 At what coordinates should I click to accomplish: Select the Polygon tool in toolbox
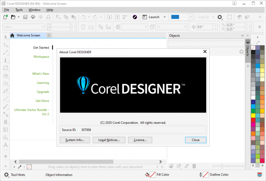pyautogui.click(x=6, y=76)
